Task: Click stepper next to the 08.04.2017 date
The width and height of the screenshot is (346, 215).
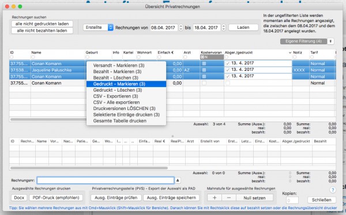Action: tap(180, 28)
